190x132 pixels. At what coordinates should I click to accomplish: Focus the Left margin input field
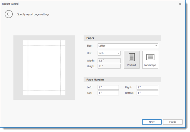[108, 87]
